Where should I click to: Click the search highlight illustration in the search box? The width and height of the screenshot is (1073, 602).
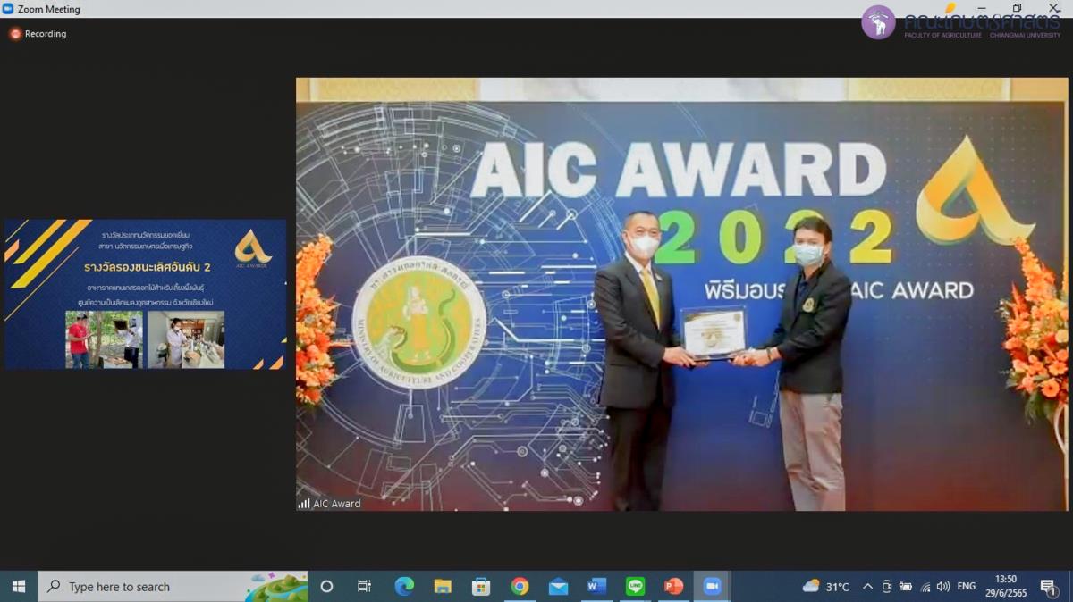tap(275, 587)
